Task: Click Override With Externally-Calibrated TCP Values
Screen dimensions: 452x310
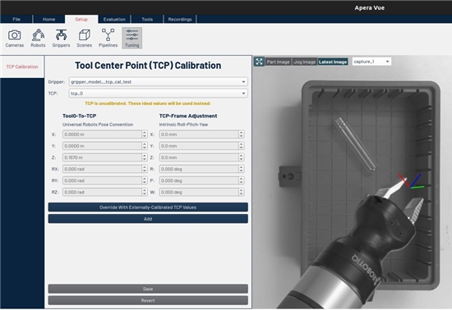Action: (x=148, y=207)
